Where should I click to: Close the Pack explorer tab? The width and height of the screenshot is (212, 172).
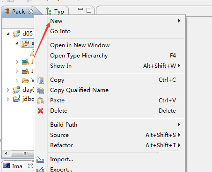[x=31, y=11]
